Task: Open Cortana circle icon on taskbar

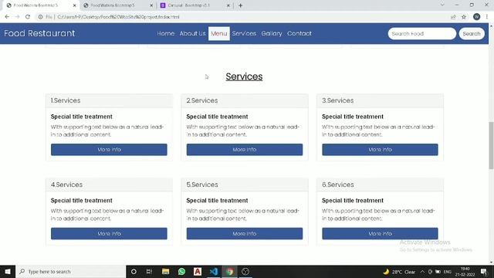Action: tap(134, 271)
